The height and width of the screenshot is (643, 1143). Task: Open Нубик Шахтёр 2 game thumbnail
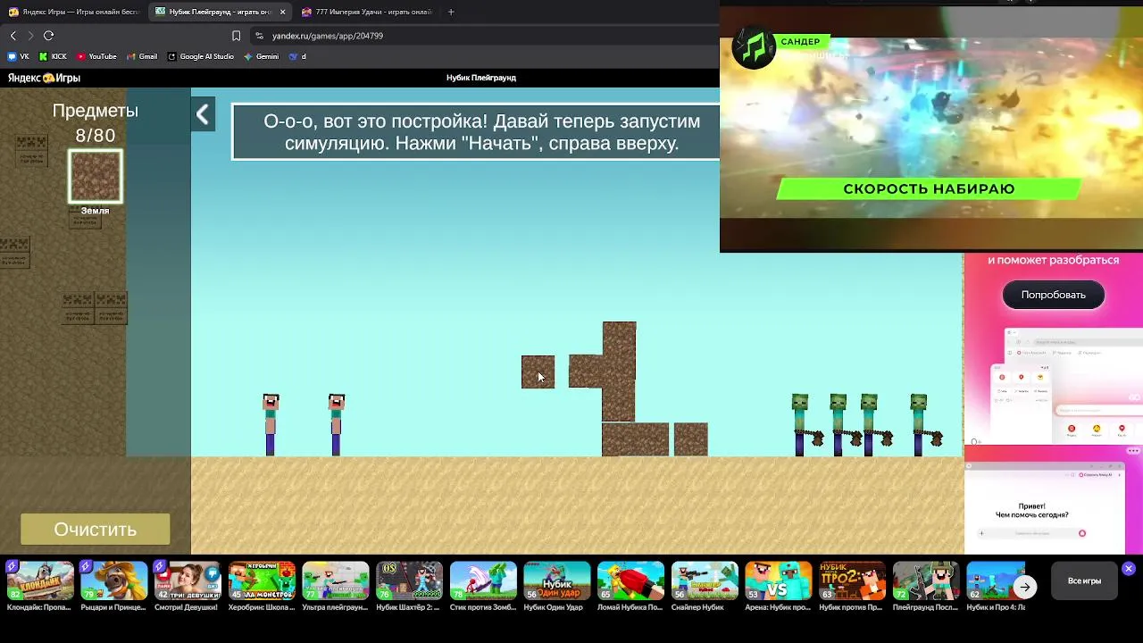(x=409, y=581)
